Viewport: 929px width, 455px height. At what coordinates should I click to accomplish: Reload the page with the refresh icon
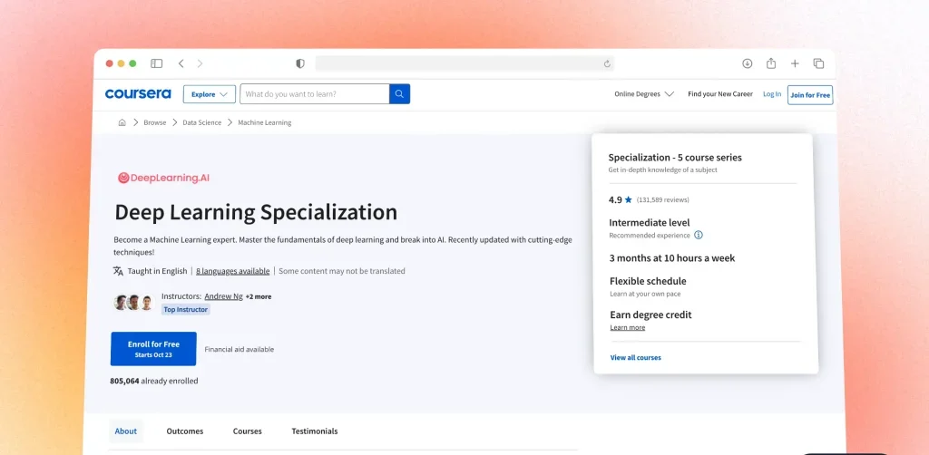coord(607,63)
